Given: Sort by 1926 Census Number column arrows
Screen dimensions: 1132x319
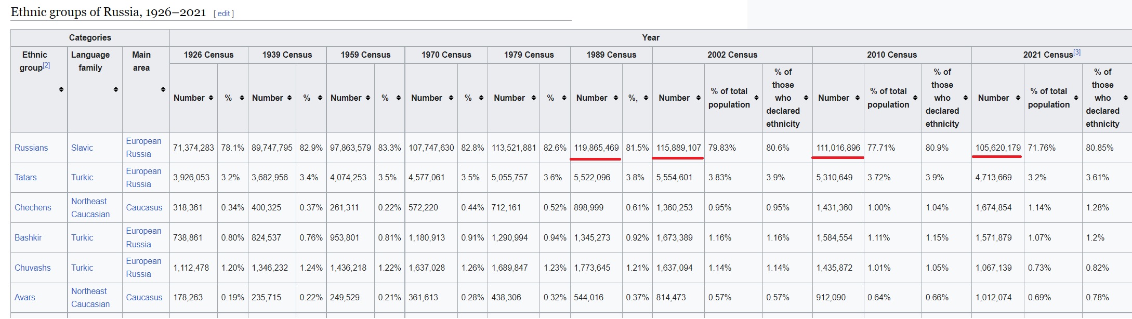Looking at the screenshot, I should (x=211, y=98).
